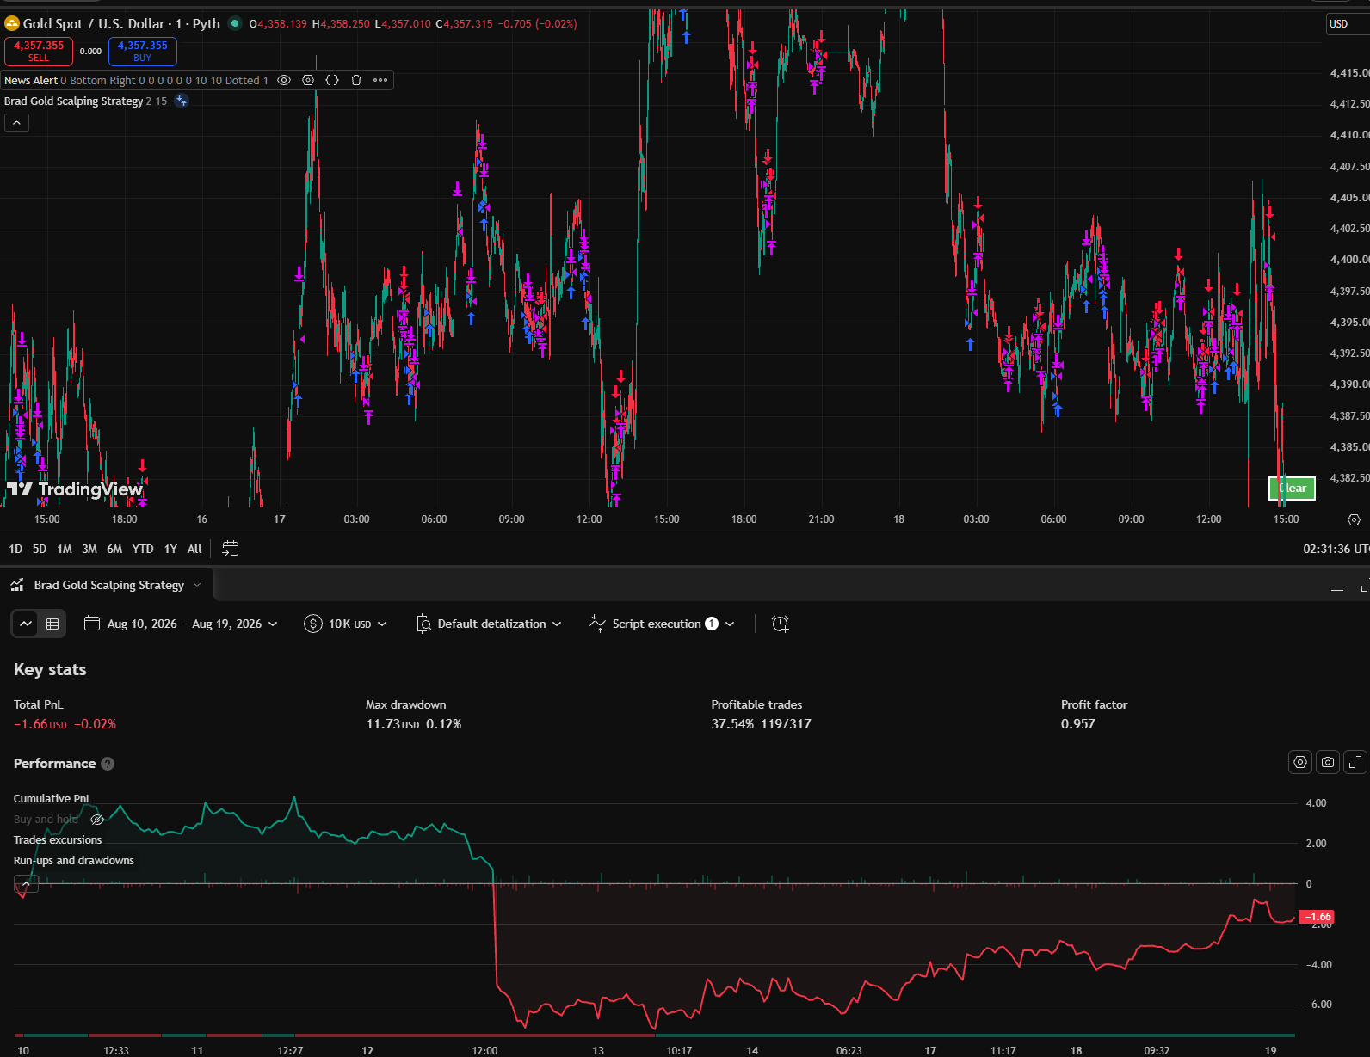This screenshot has width=1370, height=1057.
Task: Open the USD currency dropdown on the price axis
Action: (1347, 24)
